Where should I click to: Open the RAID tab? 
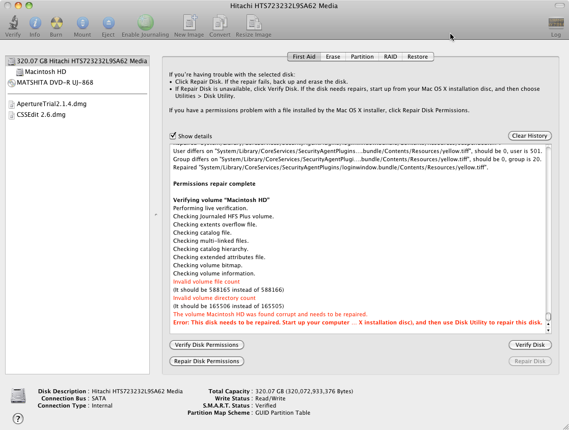[391, 57]
